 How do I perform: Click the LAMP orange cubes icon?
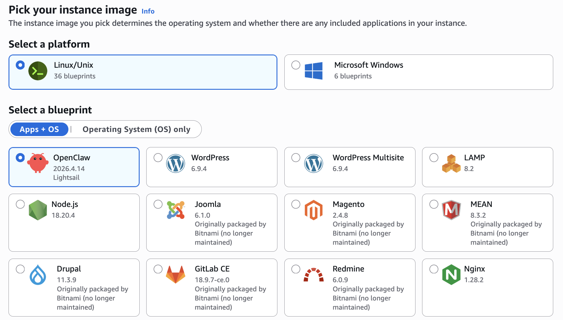click(451, 163)
